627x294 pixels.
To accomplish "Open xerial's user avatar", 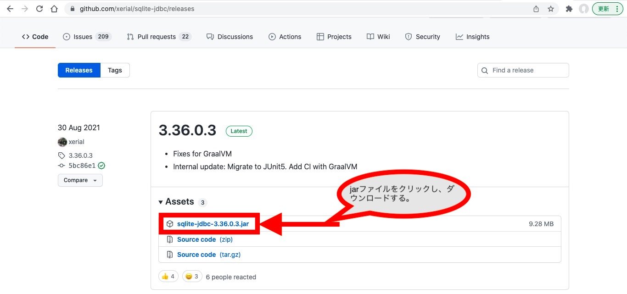I will (62, 142).
